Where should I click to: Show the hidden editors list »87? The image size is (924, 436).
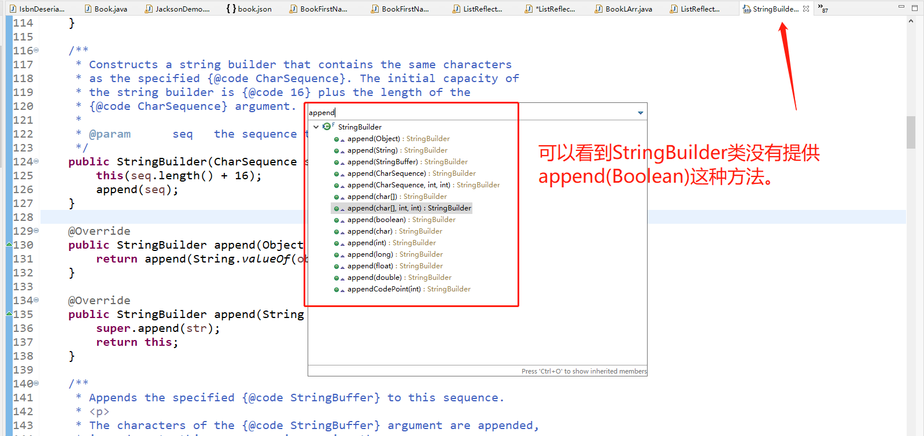point(822,8)
